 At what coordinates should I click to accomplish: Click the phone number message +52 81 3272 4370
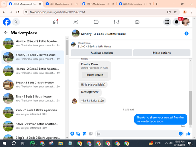click(93, 101)
